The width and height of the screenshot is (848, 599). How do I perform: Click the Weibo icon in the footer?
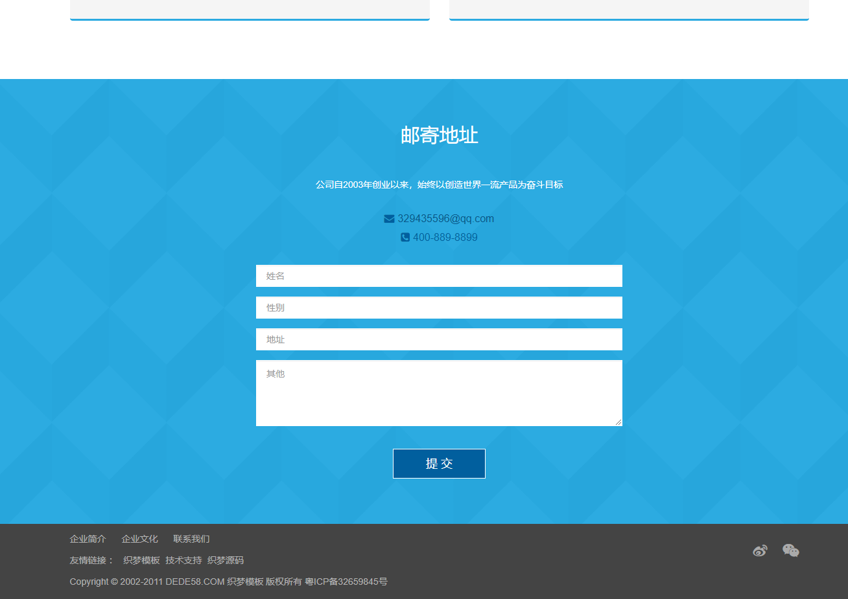(x=760, y=550)
